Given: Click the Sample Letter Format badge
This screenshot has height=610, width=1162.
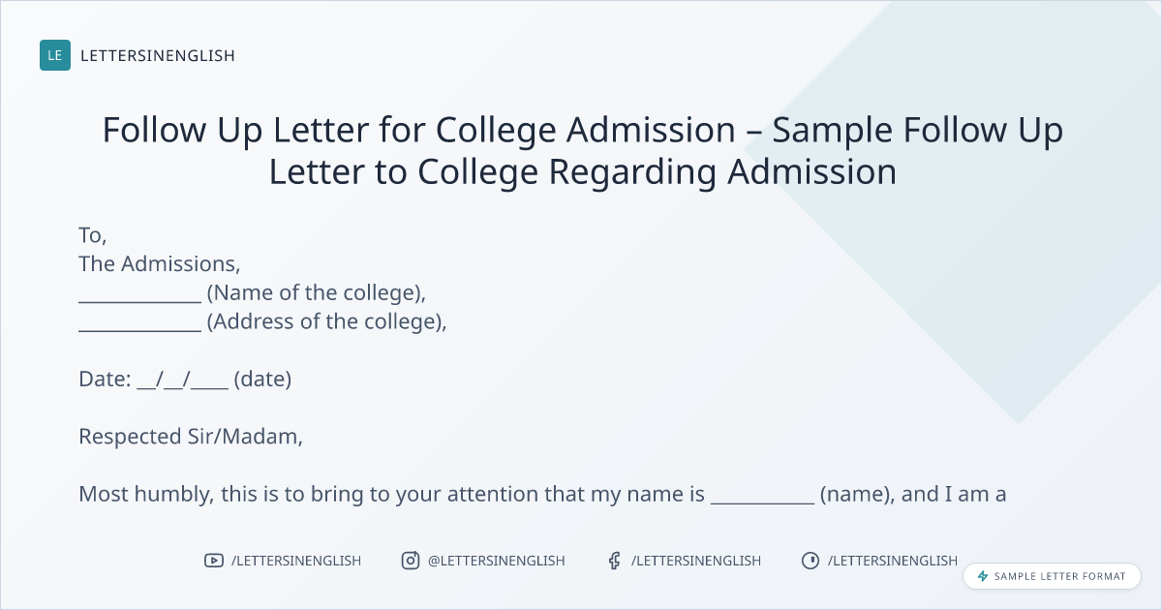Looking at the screenshot, I should 1052,576.
